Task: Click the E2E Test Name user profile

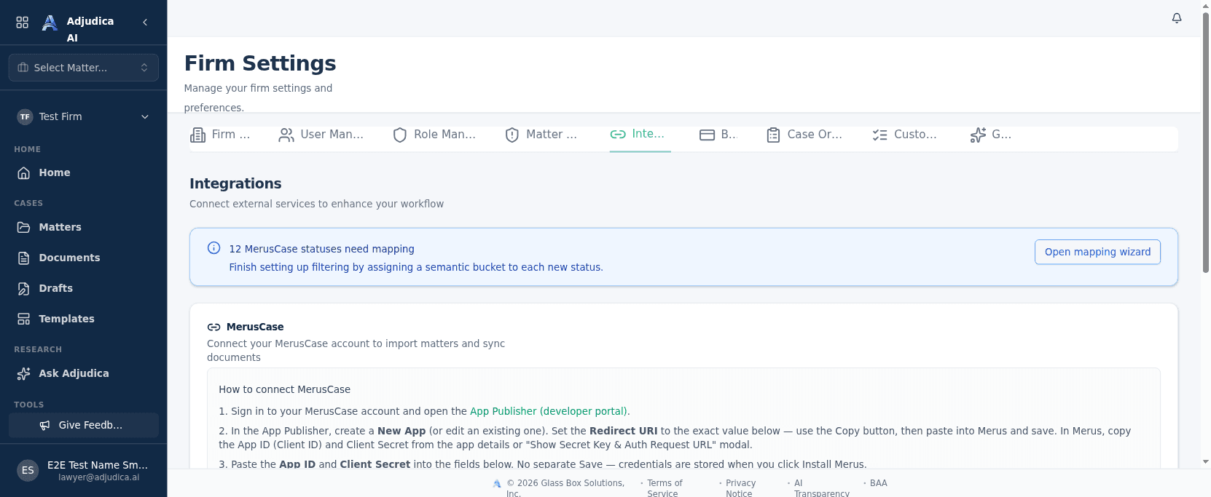Action: (84, 470)
